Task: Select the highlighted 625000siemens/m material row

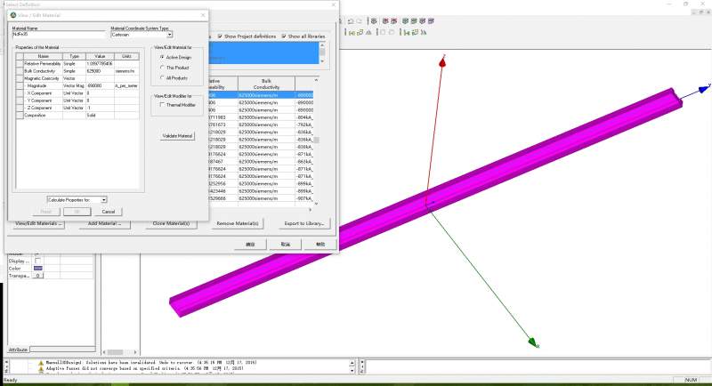Action: (x=260, y=95)
